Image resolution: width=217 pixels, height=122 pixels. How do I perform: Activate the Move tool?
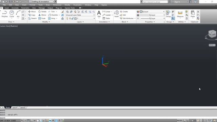pyautogui.click(x=32, y=12)
